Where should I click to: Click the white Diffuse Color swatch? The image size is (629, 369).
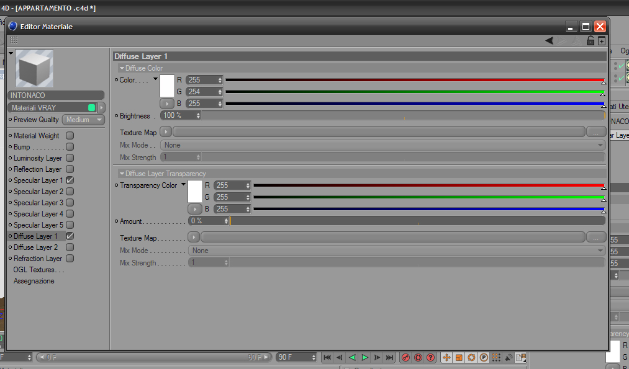point(167,86)
